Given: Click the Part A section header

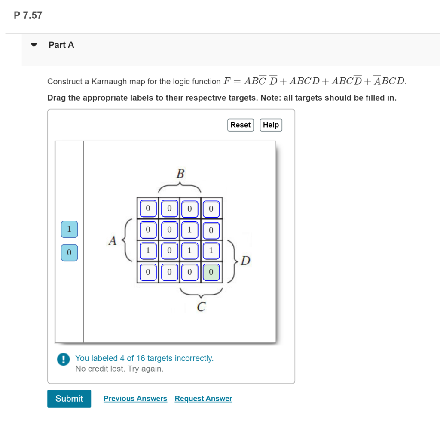Looking at the screenshot, I should pyautogui.click(x=61, y=45).
